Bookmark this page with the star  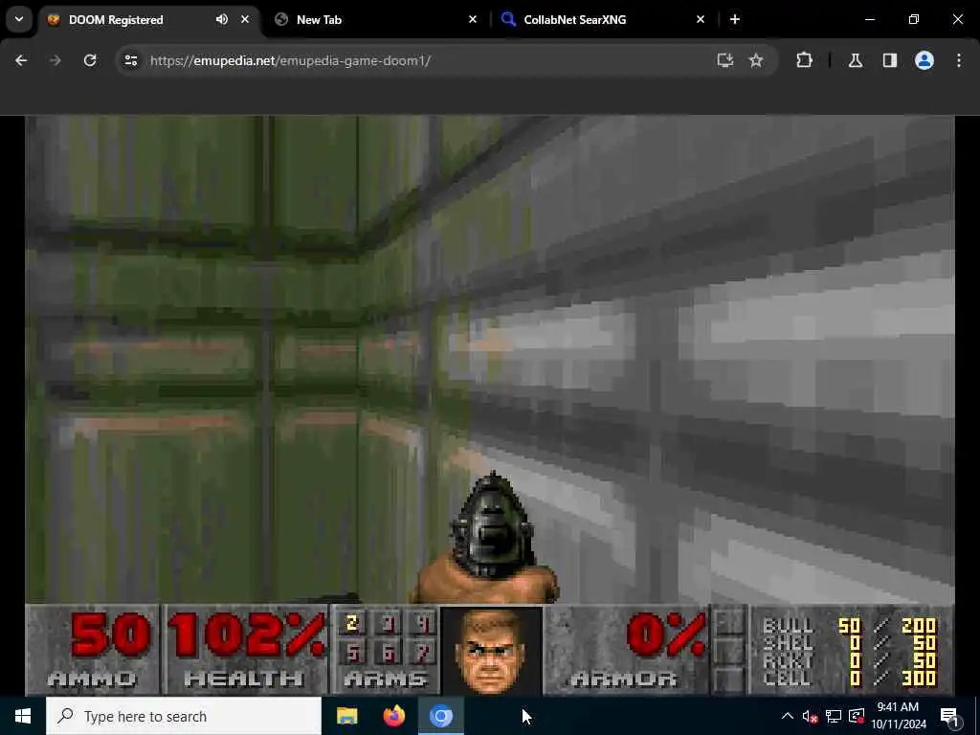point(756,60)
